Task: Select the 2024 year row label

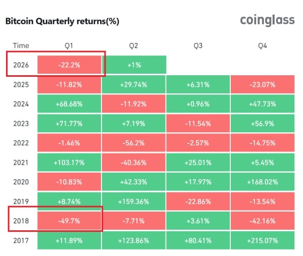Action: tap(21, 104)
